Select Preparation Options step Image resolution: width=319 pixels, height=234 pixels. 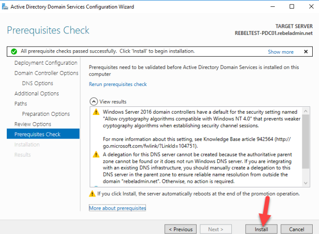(x=46, y=114)
